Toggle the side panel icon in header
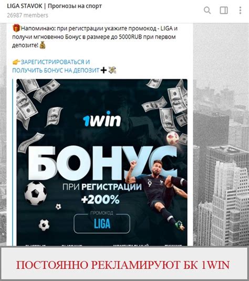The image size is (249, 281). (224, 10)
